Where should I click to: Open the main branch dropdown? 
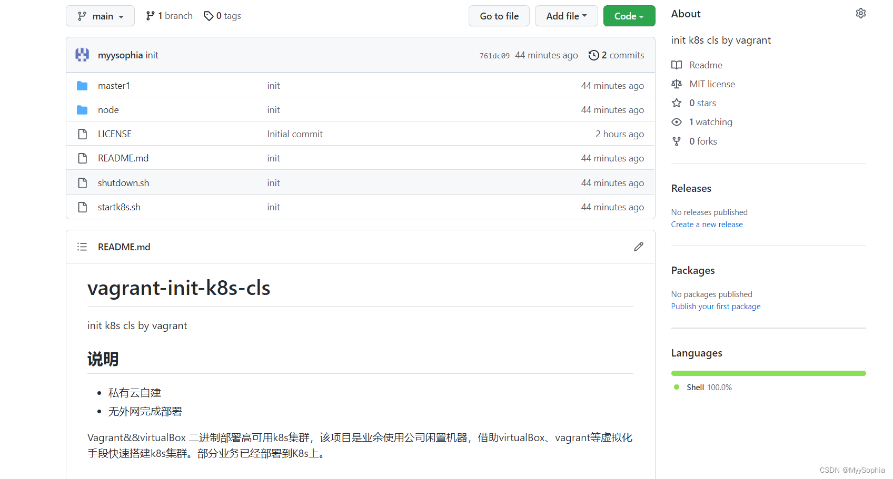[100, 16]
